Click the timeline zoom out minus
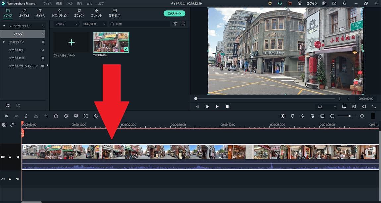 pyautogui.click(x=332, y=116)
